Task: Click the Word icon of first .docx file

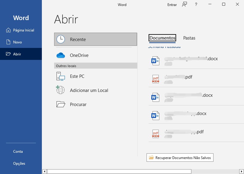Action: [155, 61]
